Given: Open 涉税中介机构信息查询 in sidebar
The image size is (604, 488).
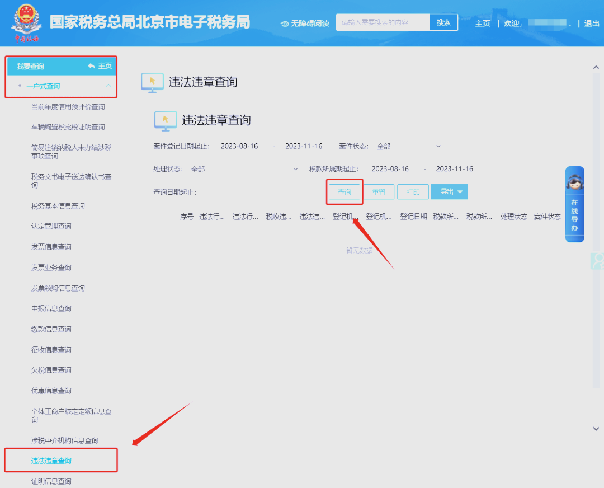Looking at the screenshot, I should click(x=65, y=440).
